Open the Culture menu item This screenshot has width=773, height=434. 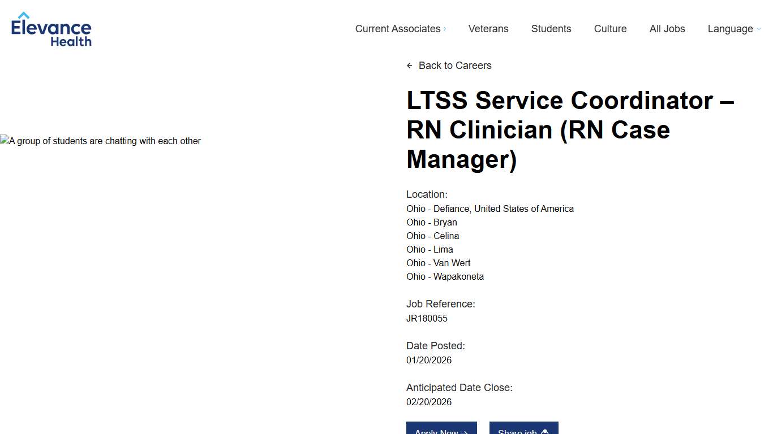coord(610,29)
